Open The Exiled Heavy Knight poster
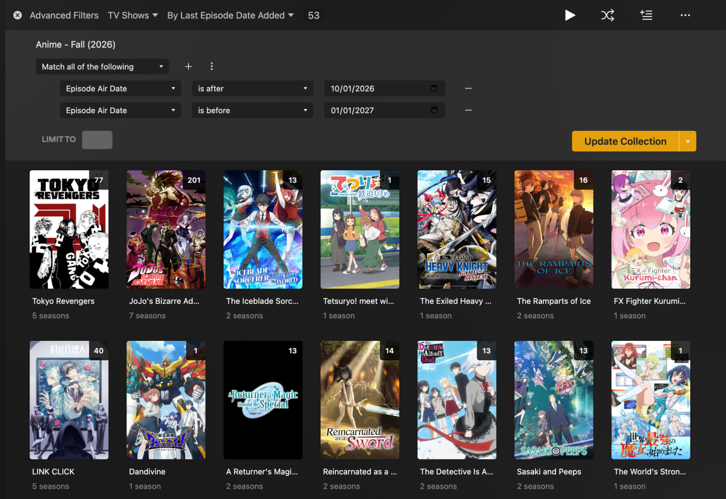726x499 pixels. click(x=457, y=230)
